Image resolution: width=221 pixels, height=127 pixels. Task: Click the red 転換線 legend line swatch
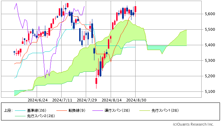point(62,110)
